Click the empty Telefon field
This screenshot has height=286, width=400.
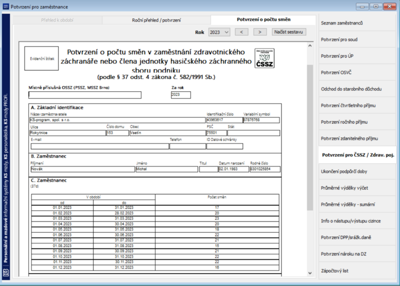(188, 146)
